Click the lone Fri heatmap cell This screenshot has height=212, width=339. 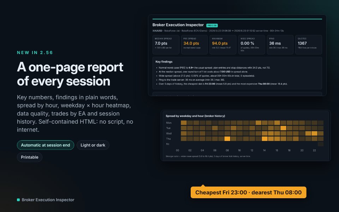coord(321,144)
